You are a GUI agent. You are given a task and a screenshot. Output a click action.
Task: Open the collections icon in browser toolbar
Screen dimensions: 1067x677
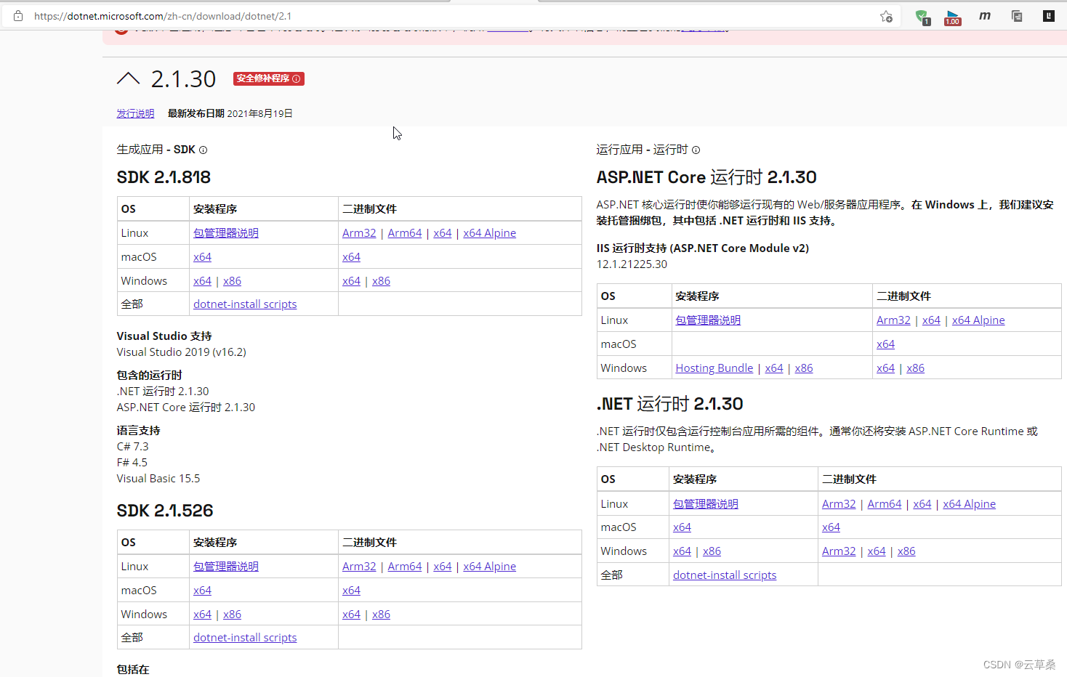click(1017, 16)
